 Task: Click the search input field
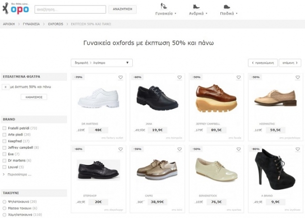[x=70, y=9]
